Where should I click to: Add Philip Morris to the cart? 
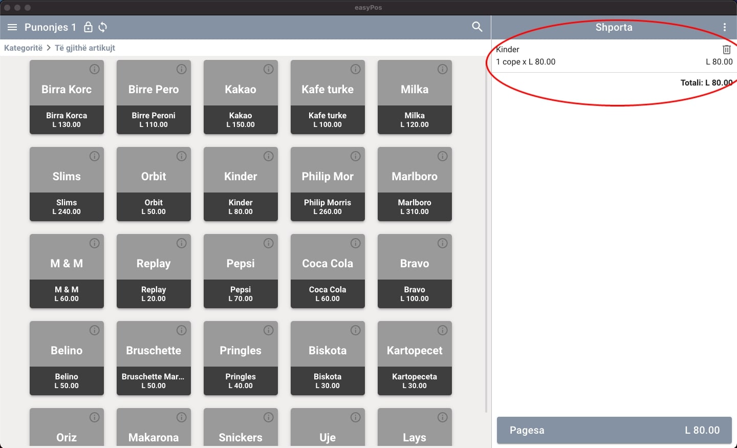point(328,184)
